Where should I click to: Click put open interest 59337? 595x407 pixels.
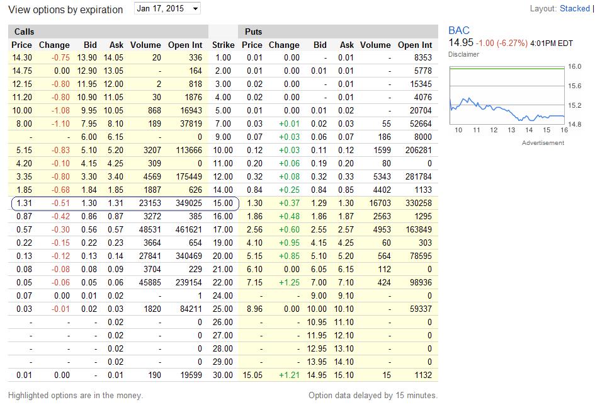[x=421, y=309]
